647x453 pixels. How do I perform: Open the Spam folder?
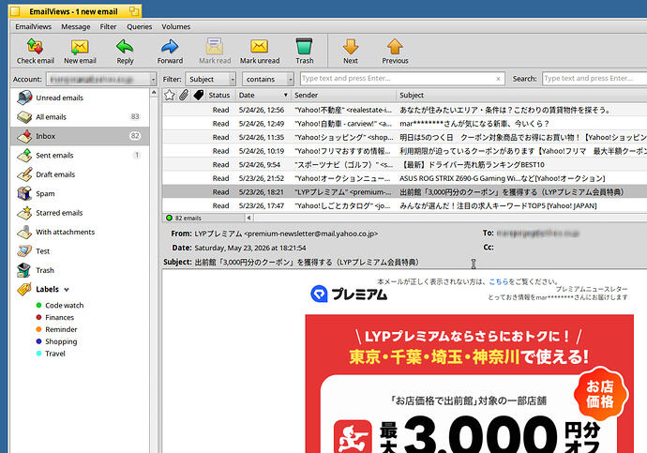point(80,193)
